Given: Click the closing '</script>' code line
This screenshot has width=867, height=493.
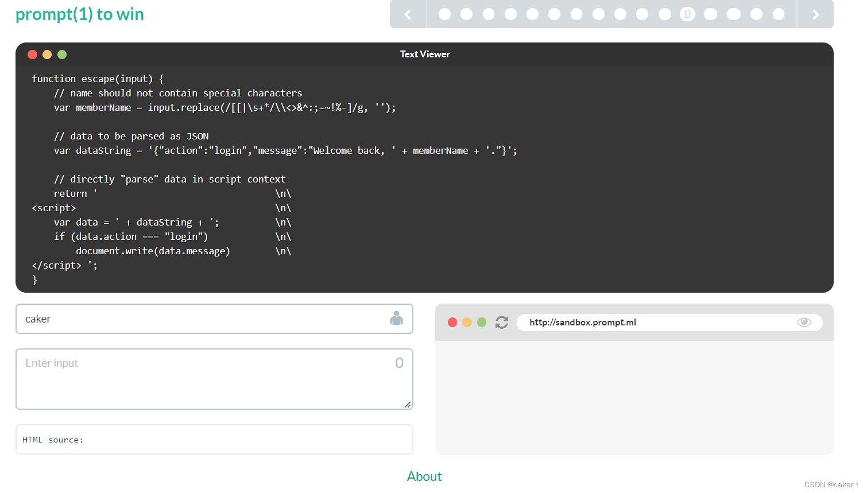Looking at the screenshot, I should point(64,265).
